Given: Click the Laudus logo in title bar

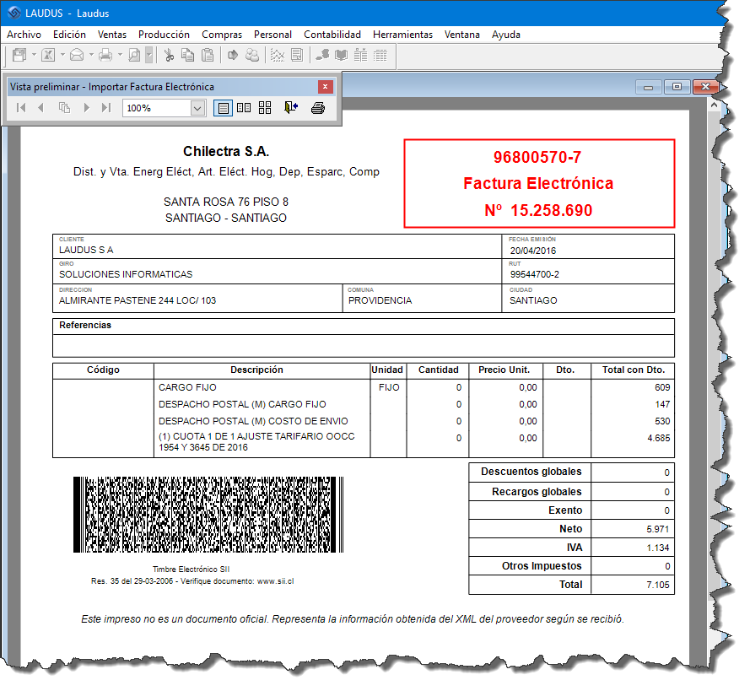Looking at the screenshot, I should (x=14, y=13).
